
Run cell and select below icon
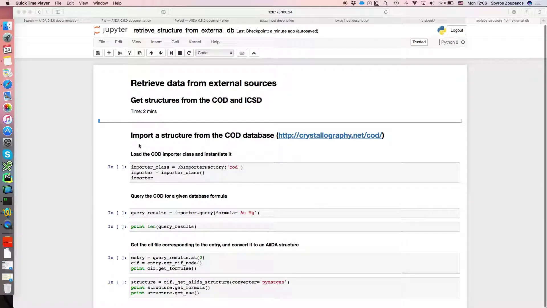pos(171,53)
